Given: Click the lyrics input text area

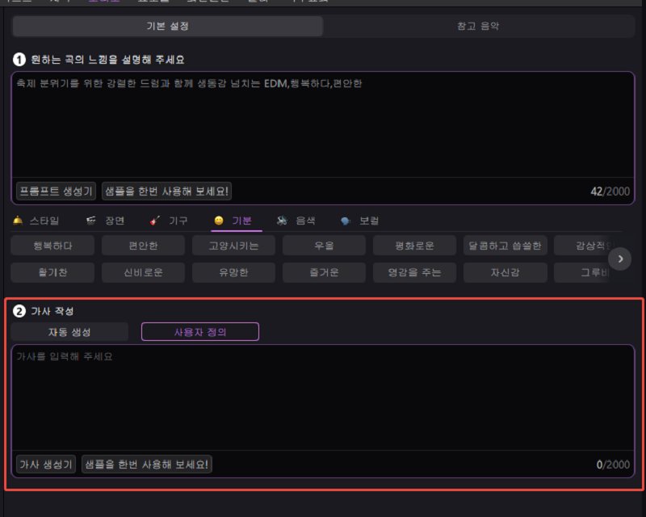Looking at the screenshot, I should (x=322, y=397).
